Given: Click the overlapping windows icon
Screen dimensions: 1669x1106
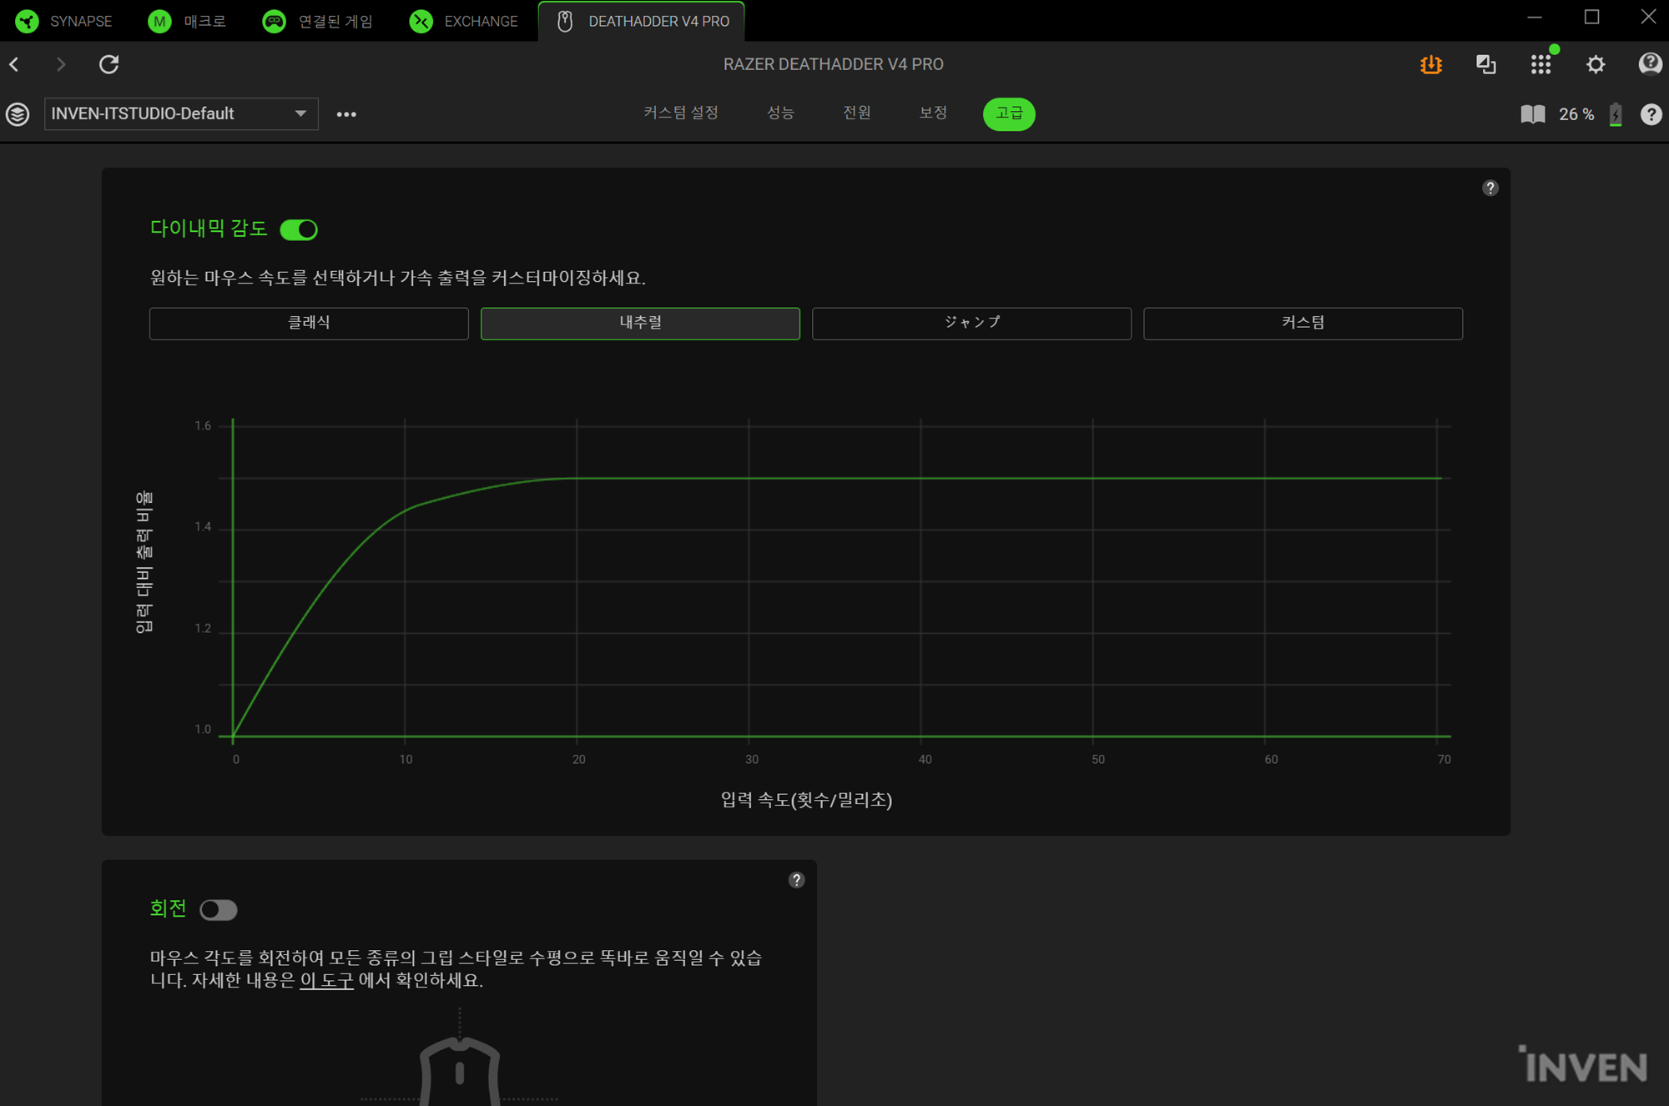Looking at the screenshot, I should click(1485, 64).
